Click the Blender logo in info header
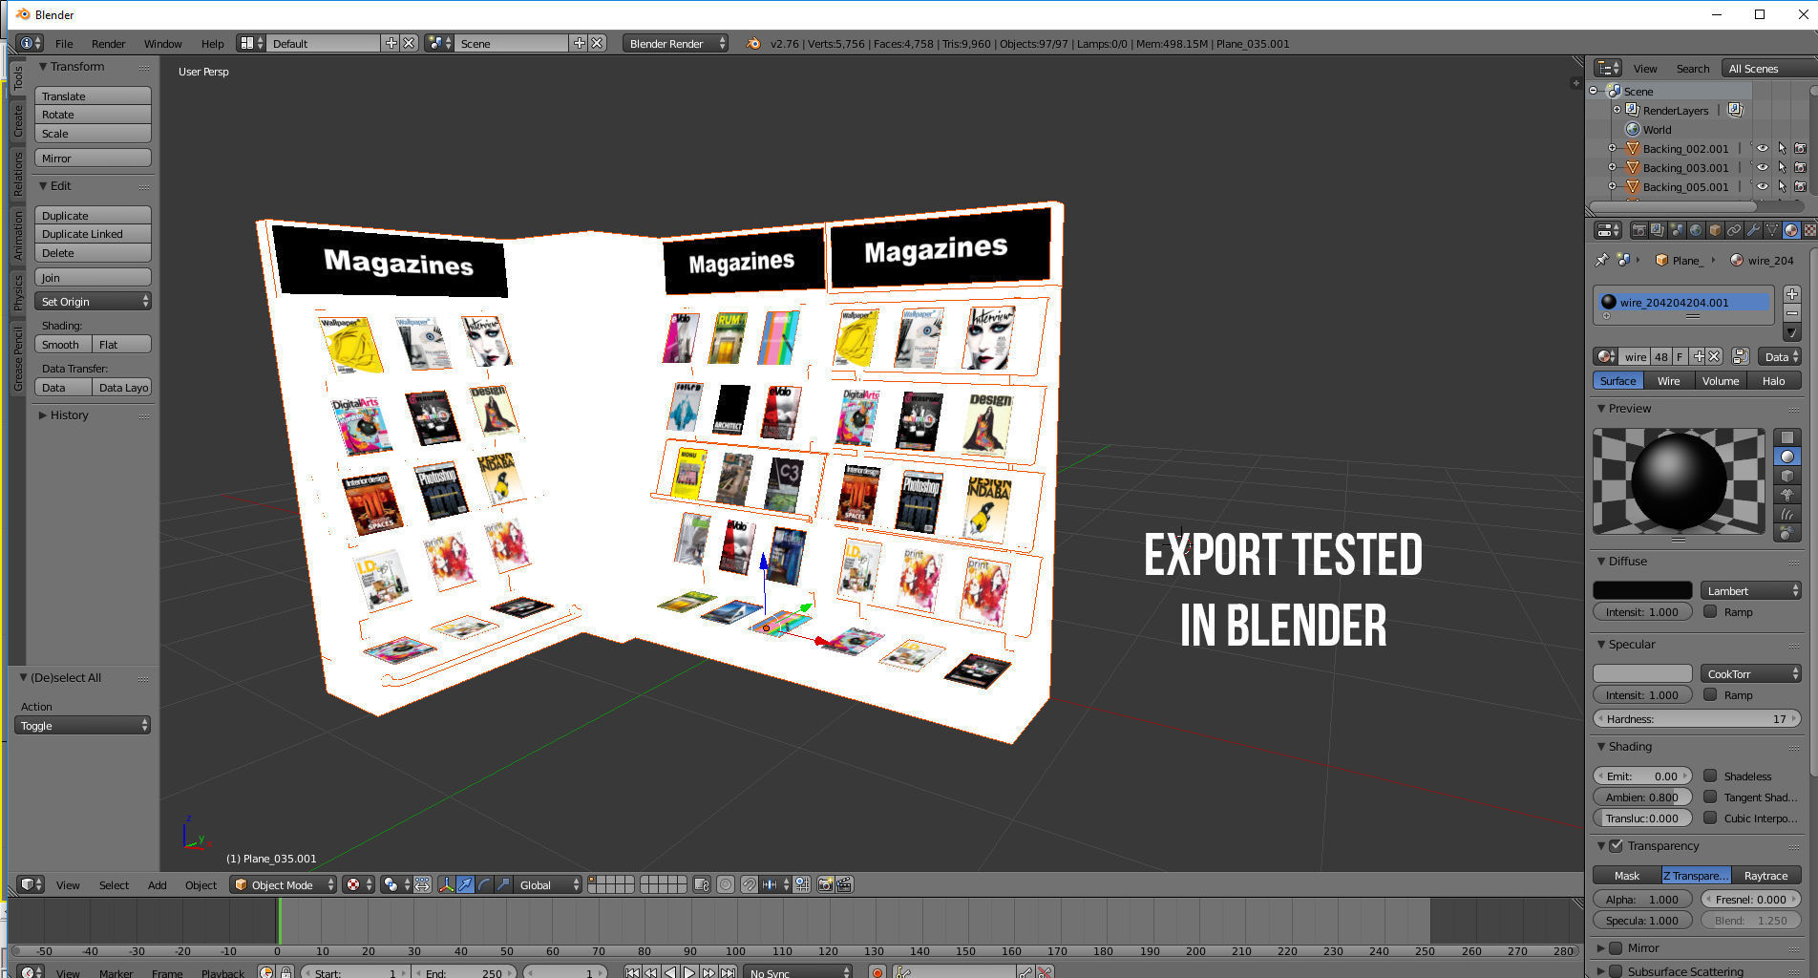Viewport: 1818px width, 978px height. point(753,43)
